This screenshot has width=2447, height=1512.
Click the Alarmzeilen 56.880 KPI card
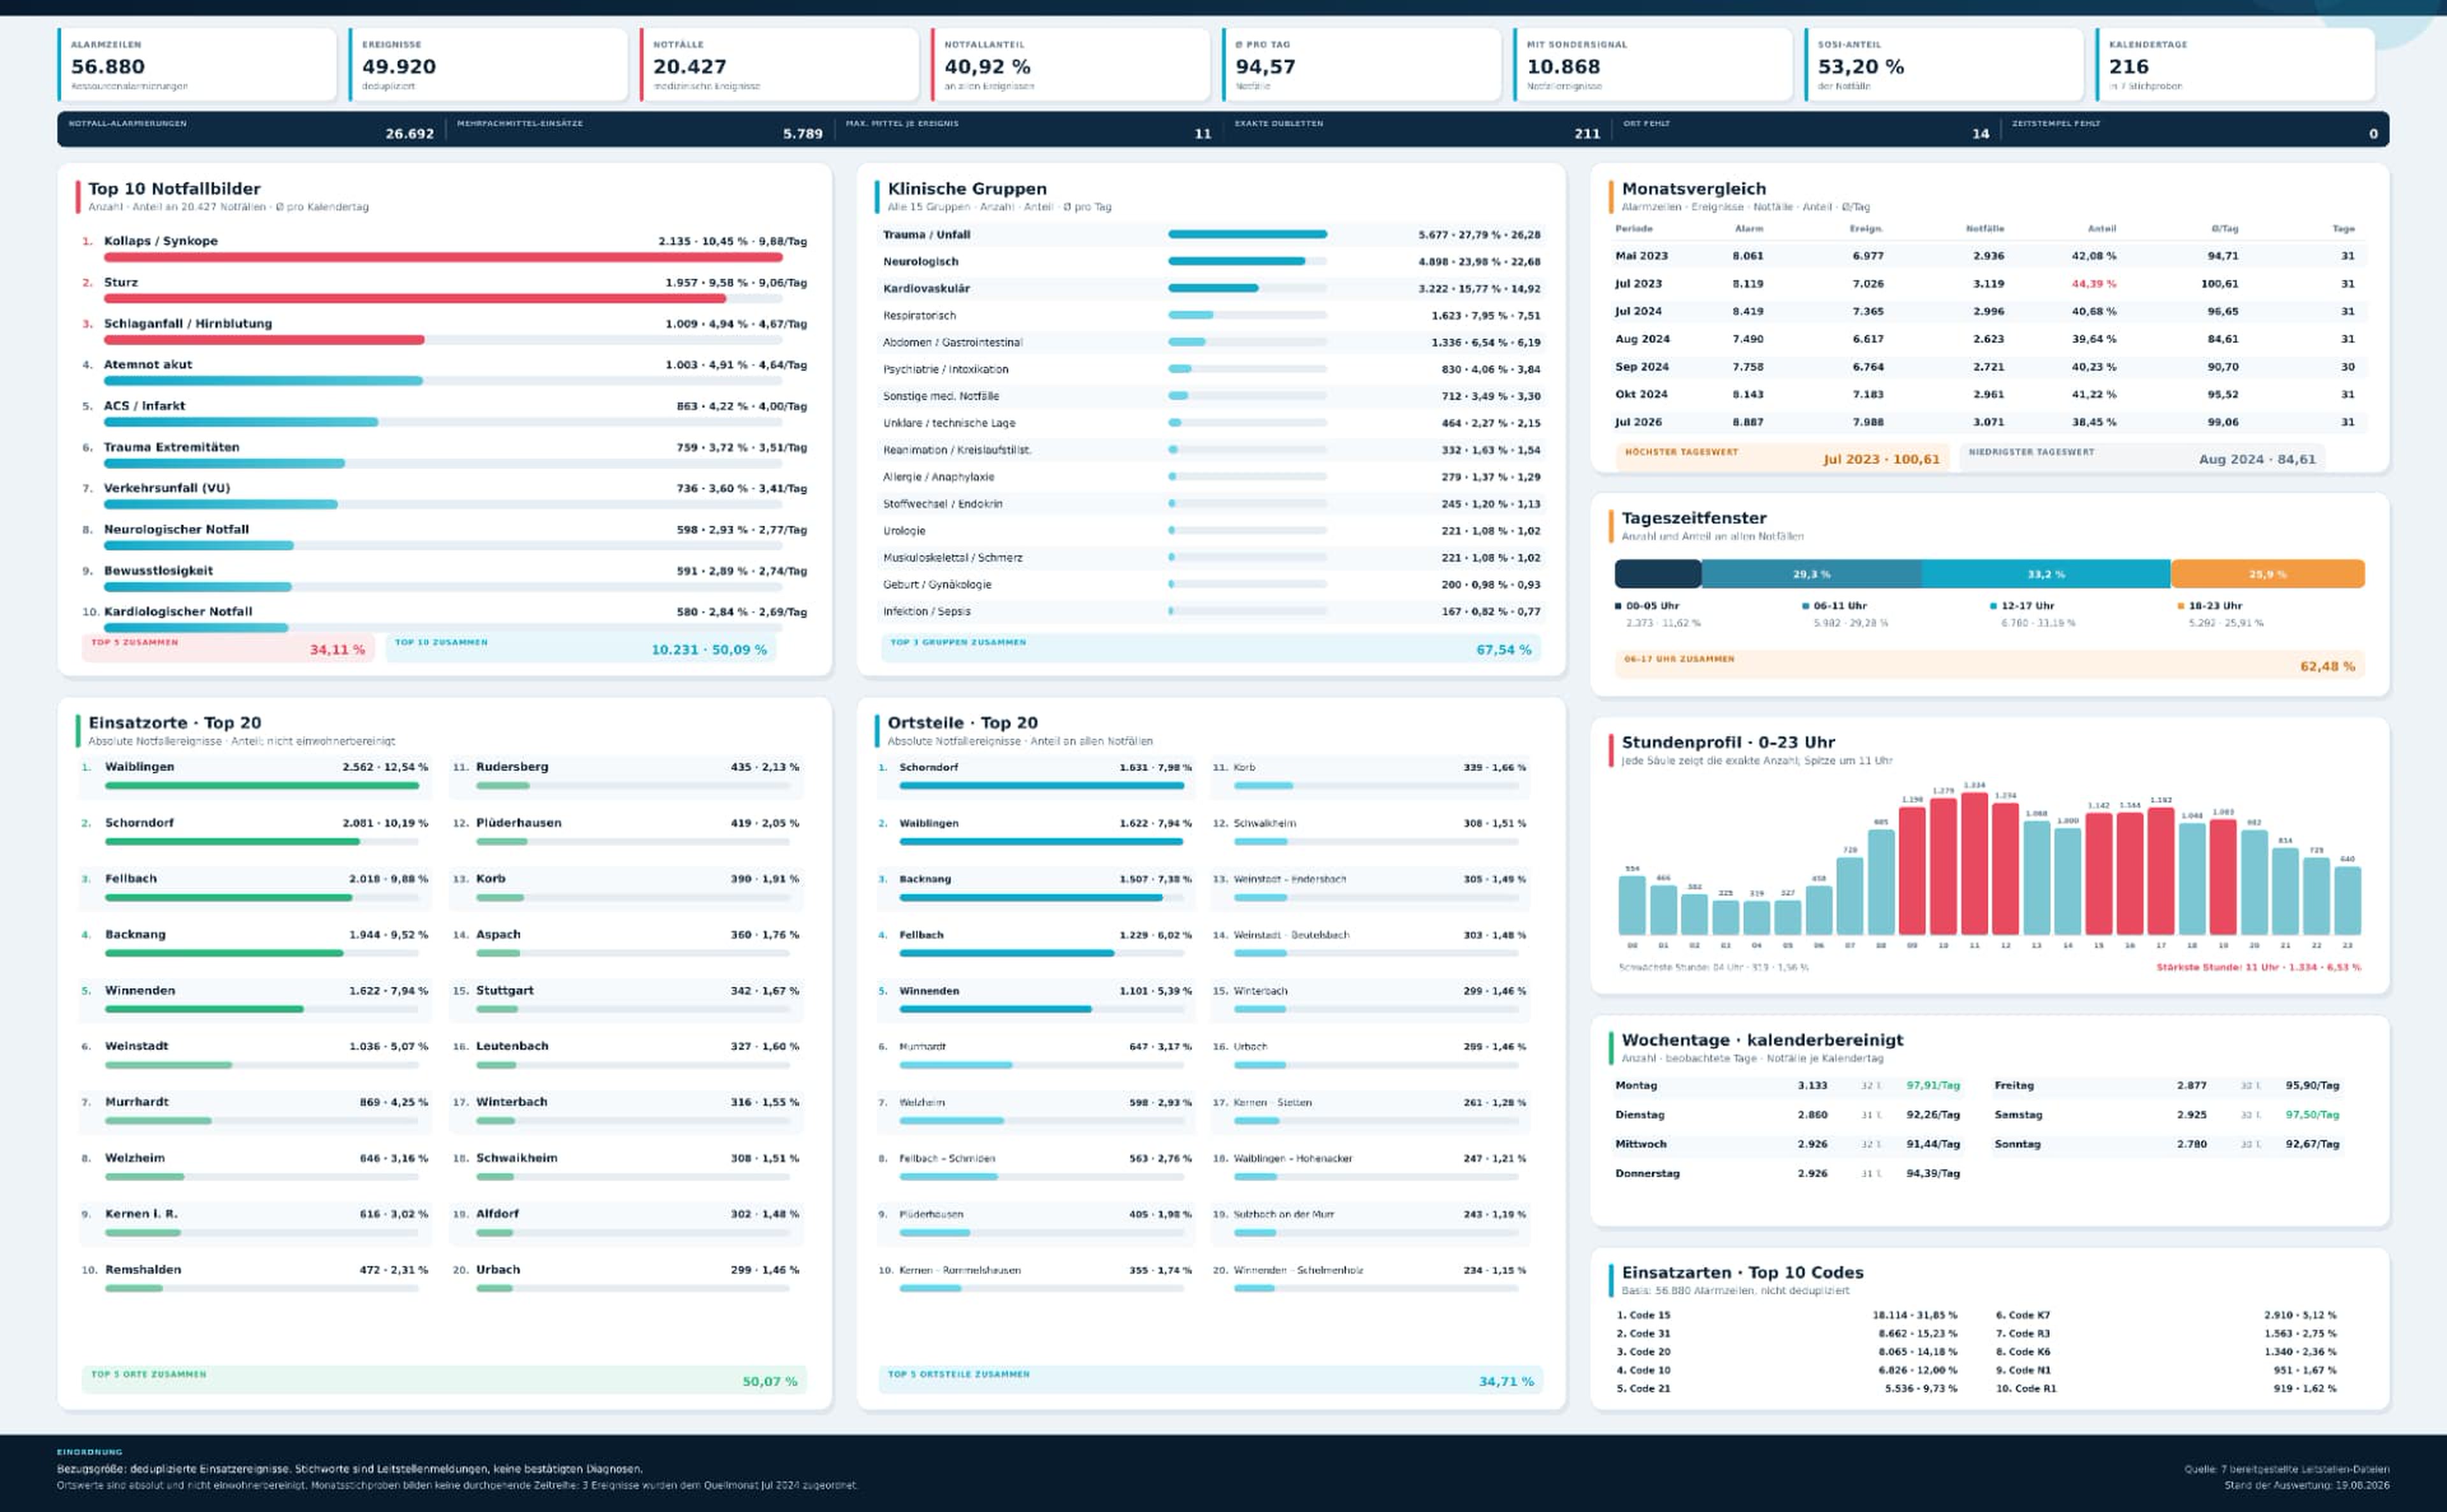click(197, 65)
